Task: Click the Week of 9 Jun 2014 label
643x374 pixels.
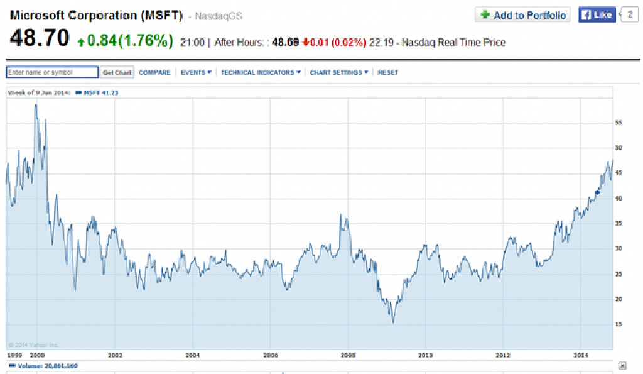Action: coord(39,93)
